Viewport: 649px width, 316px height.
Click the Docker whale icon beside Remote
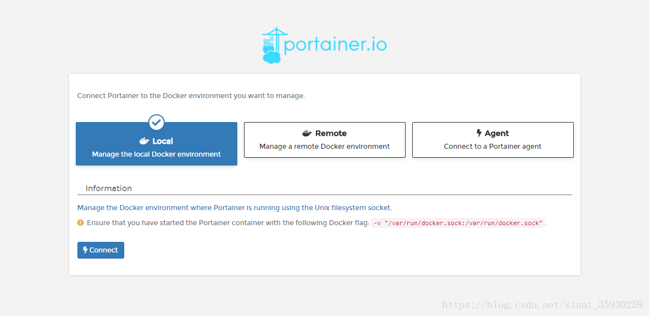pyautogui.click(x=307, y=133)
